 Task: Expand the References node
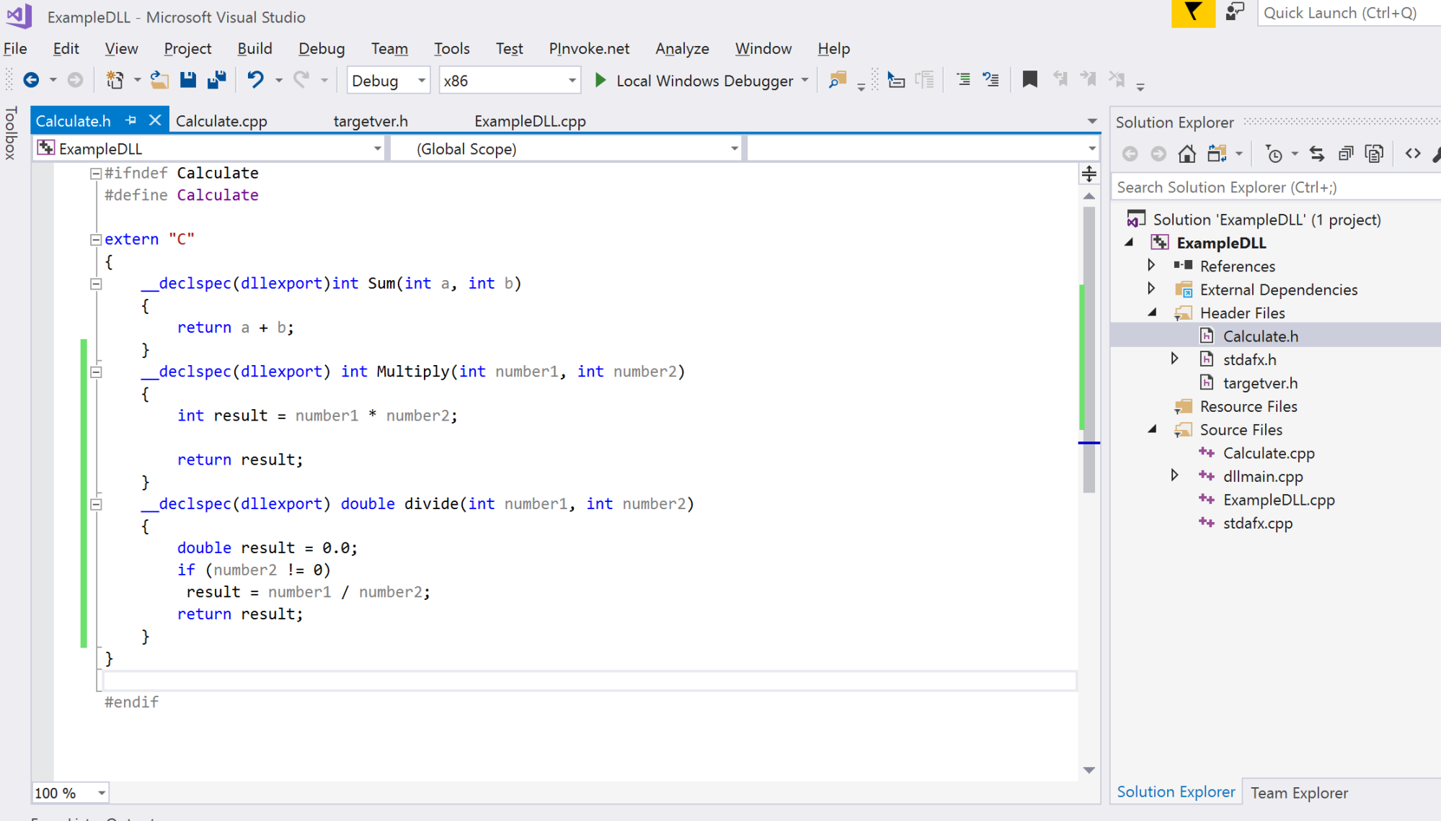[1151, 266]
